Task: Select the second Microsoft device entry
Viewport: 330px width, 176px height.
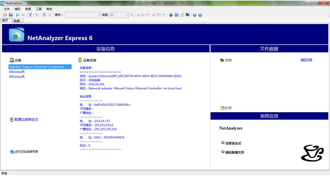Action: pos(17,77)
